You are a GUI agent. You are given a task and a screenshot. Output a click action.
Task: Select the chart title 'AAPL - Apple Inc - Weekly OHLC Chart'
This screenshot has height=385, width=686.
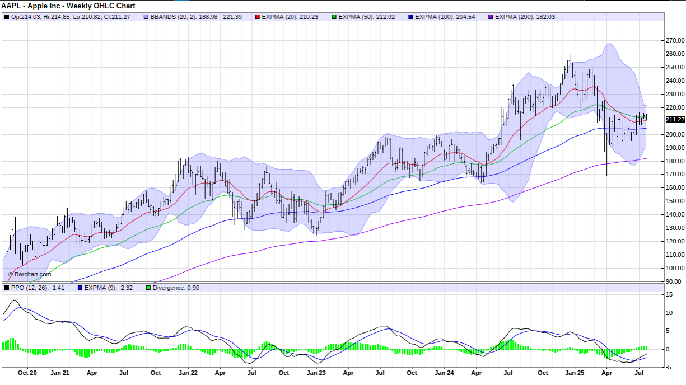pos(68,6)
